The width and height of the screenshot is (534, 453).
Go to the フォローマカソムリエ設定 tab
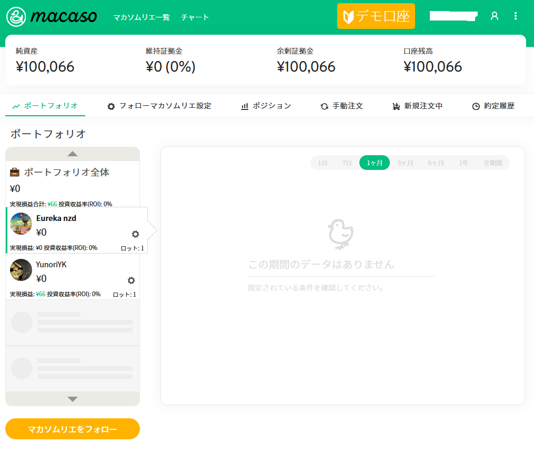tap(159, 106)
